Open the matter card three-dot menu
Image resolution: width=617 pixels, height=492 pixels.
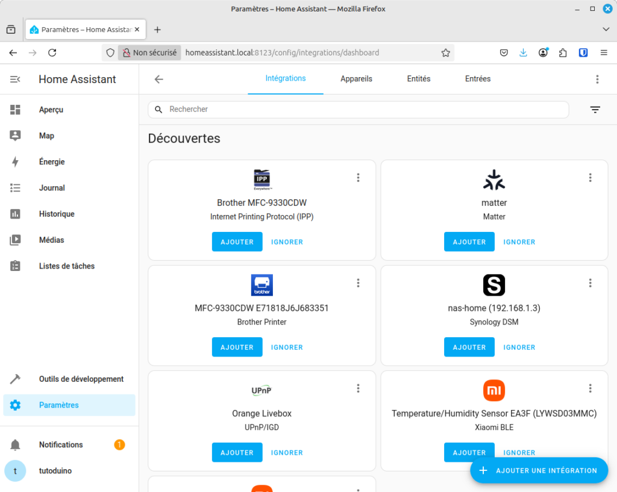(590, 178)
